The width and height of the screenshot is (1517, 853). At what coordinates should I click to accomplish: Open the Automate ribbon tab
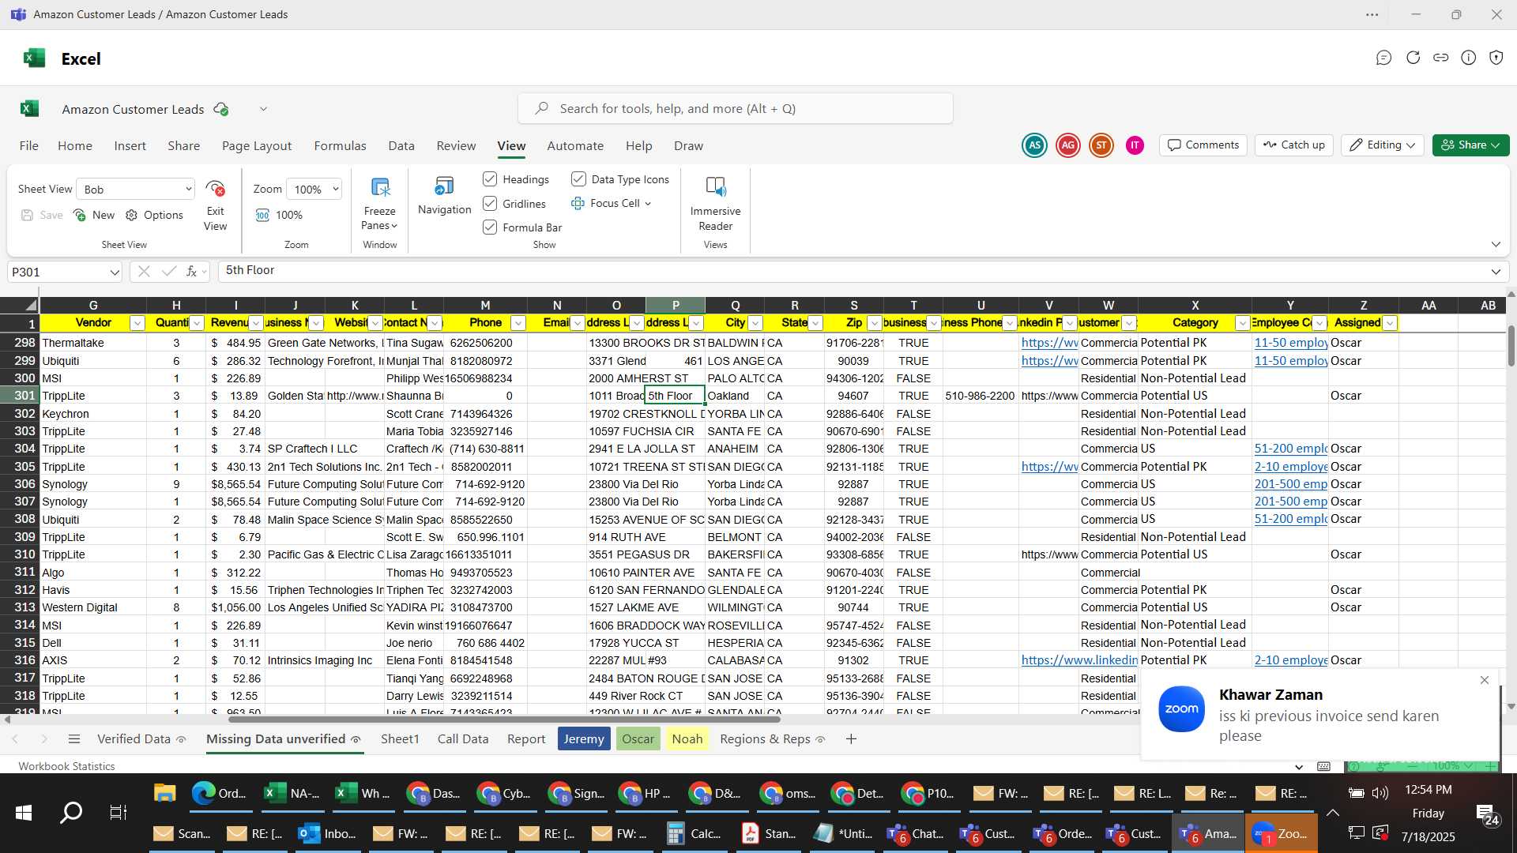pos(575,146)
